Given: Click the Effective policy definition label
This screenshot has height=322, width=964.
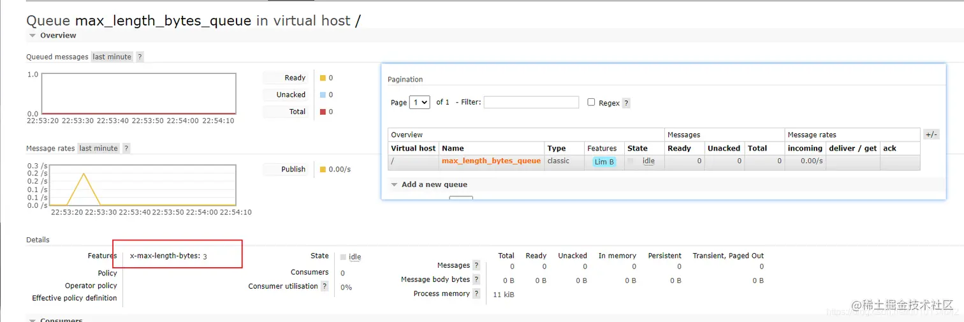Looking at the screenshot, I should tap(75, 298).
